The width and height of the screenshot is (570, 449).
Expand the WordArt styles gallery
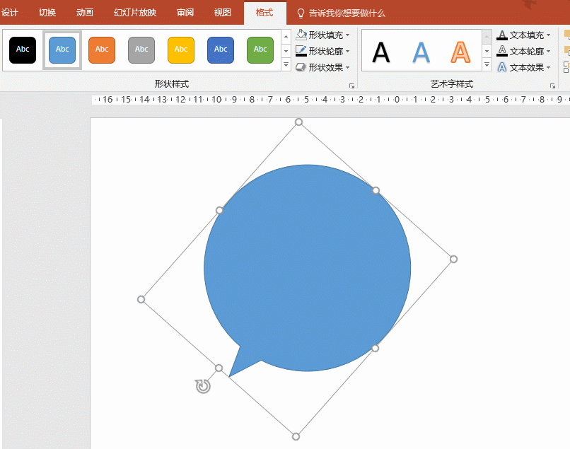pos(487,65)
